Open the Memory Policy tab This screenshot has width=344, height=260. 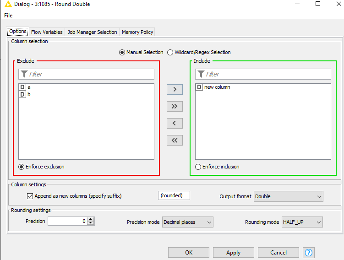tap(137, 32)
